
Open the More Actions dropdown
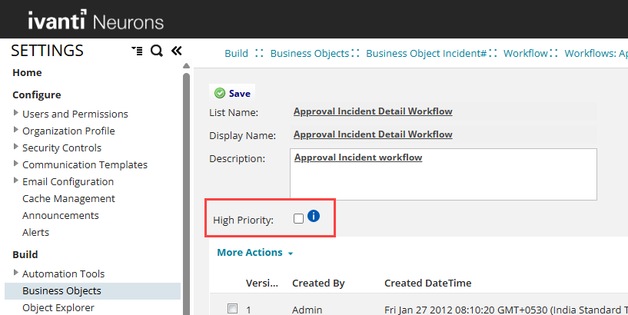(255, 253)
